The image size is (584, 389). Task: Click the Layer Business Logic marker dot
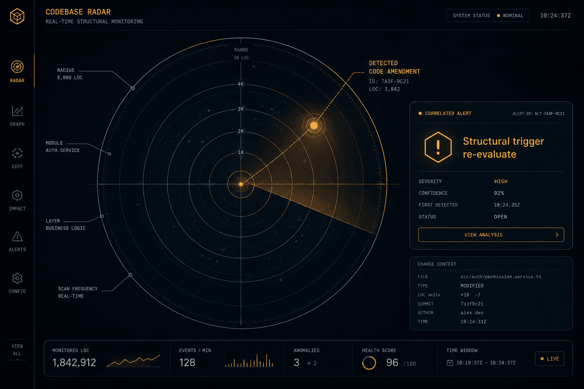102,216
